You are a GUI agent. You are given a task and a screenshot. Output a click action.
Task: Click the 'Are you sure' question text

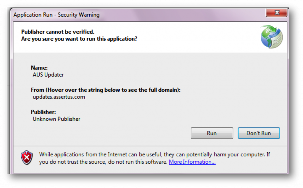[x=79, y=39]
